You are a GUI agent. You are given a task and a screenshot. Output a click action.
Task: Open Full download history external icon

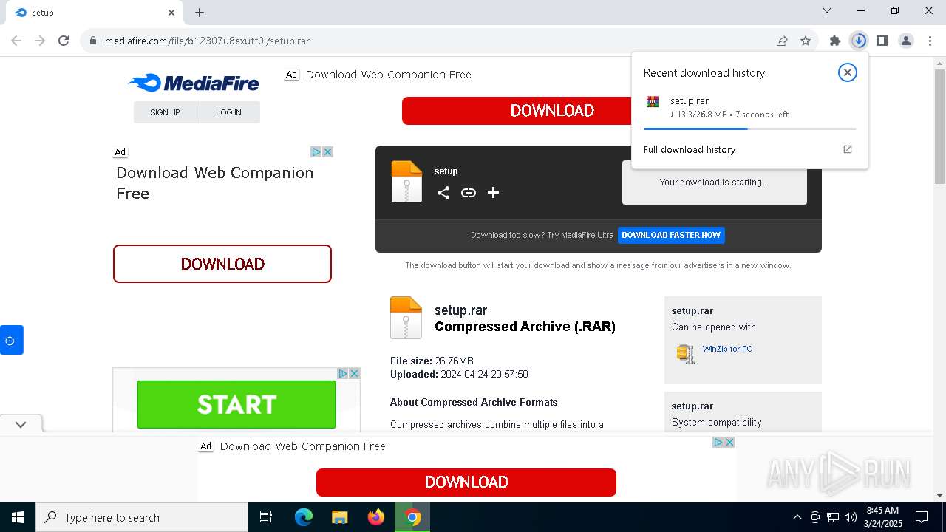848,149
